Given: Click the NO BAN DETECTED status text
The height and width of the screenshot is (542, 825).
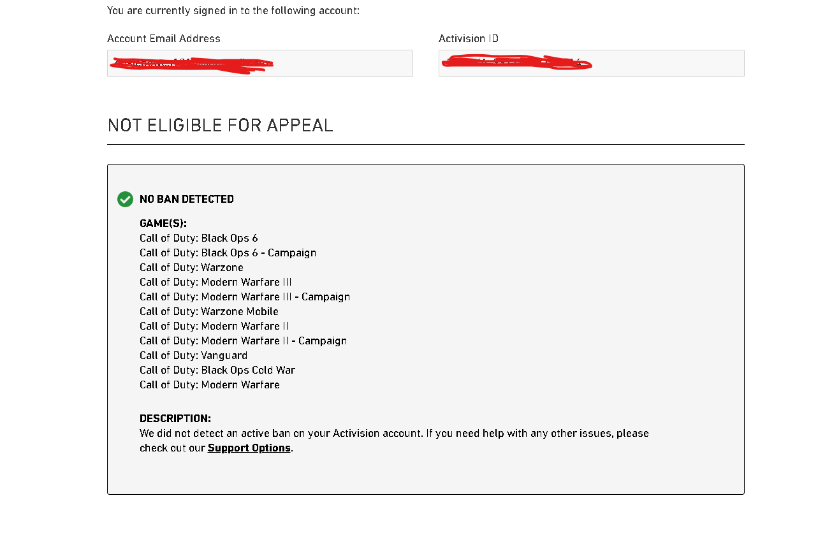Looking at the screenshot, I should 186,199.
